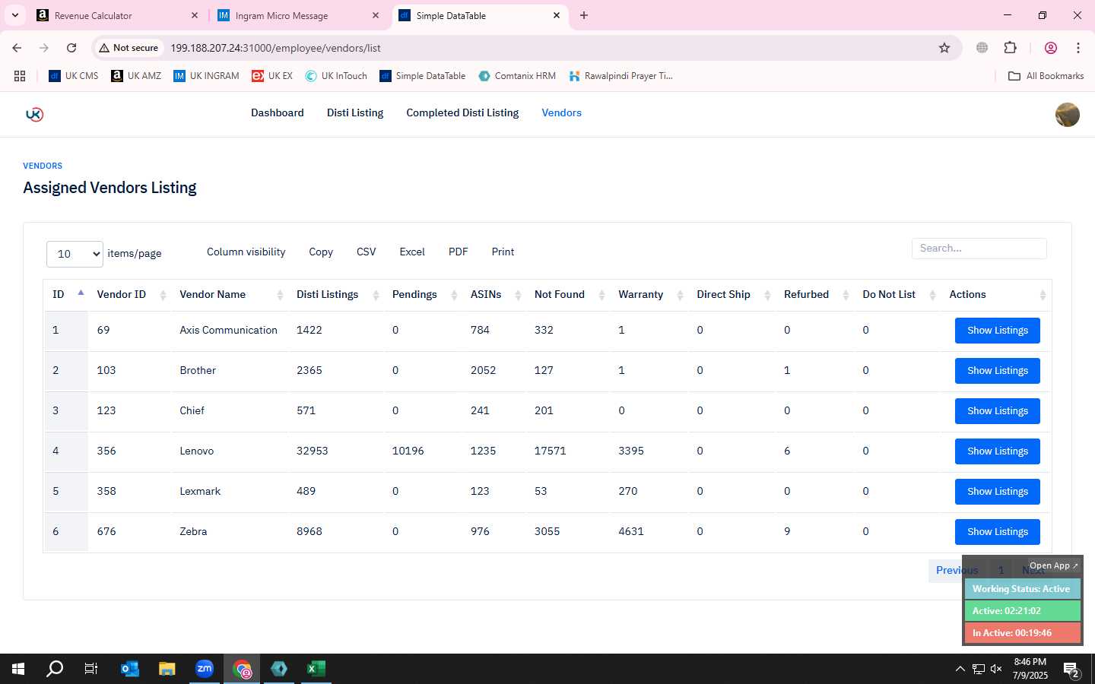The image size is (1095, 684).
Task: Open the Chrome three-dot menu
Action: (1078, 48)
